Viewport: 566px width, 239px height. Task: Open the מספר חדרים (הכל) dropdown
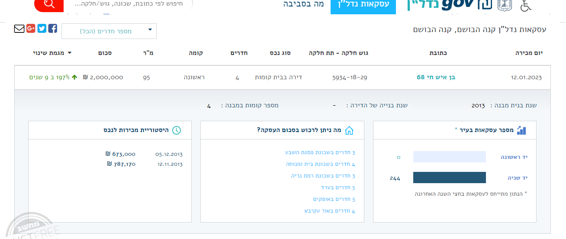[x=109, y=31]
